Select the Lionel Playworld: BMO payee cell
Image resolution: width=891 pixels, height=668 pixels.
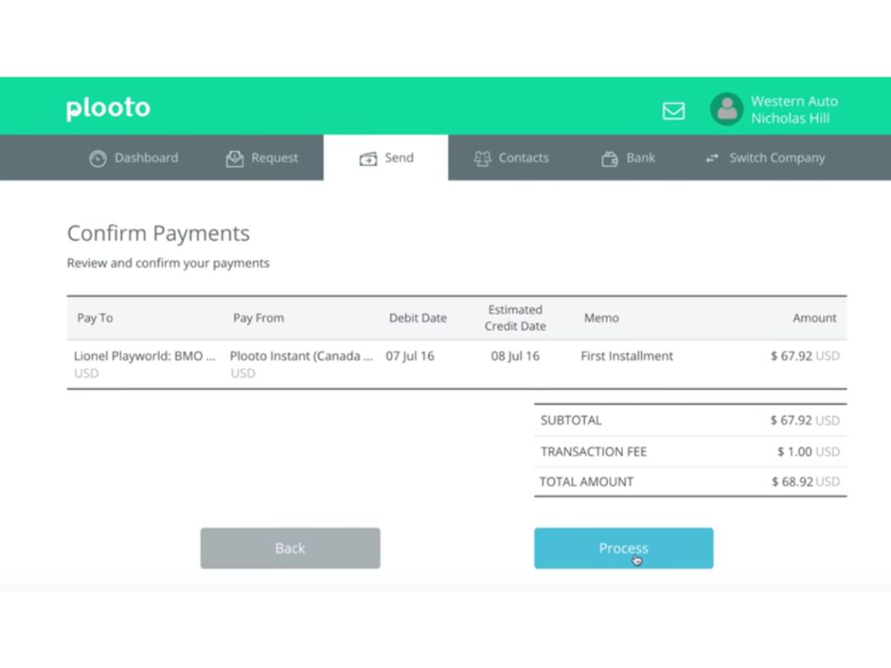coord(144,365)
